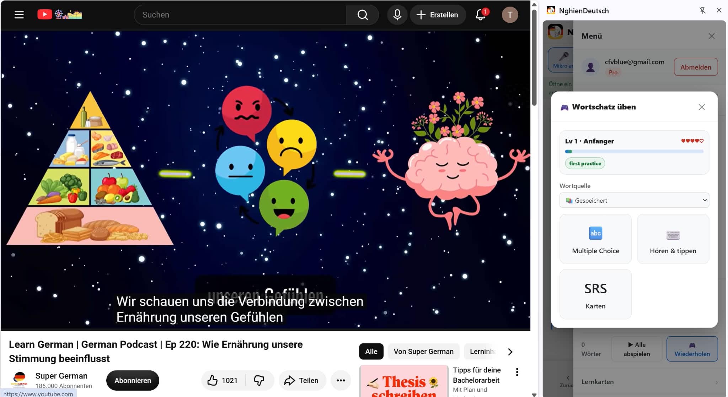Click into the Suchen search field
Image resolution: width=728 pixels, height=397 pixels.
[x=240, y=15]
